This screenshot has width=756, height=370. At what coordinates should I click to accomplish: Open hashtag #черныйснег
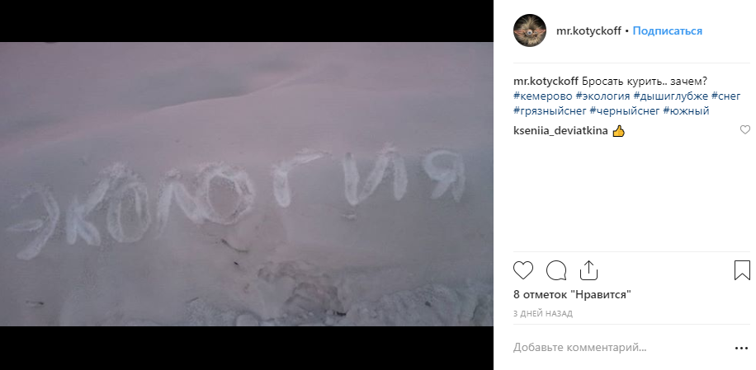(x=625, y=111)
